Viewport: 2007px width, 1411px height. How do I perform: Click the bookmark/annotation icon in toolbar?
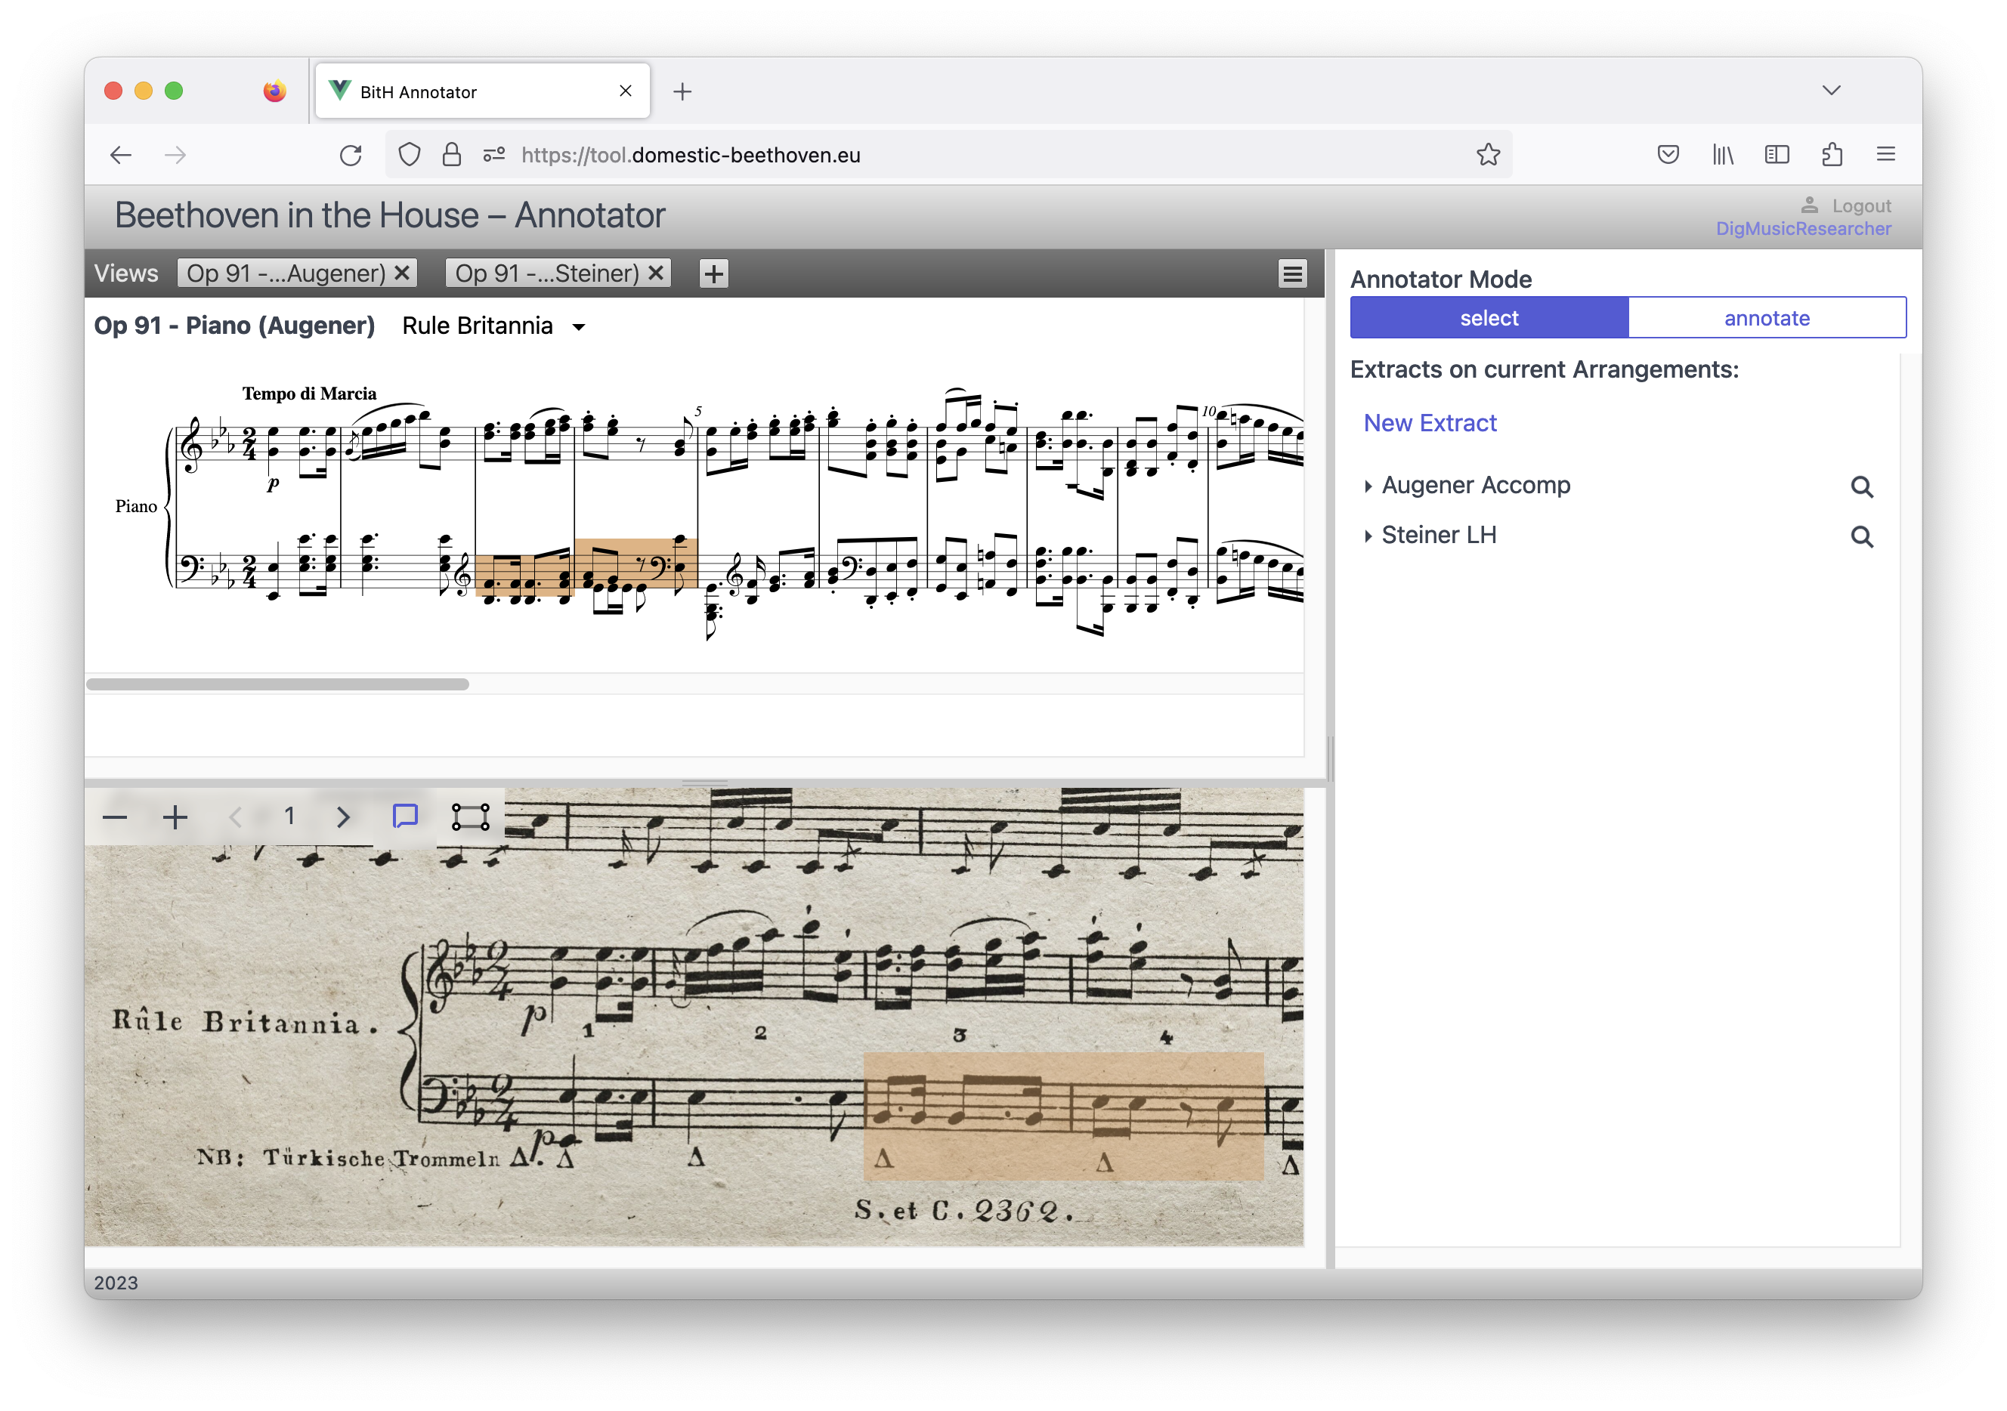pos(404,816)
